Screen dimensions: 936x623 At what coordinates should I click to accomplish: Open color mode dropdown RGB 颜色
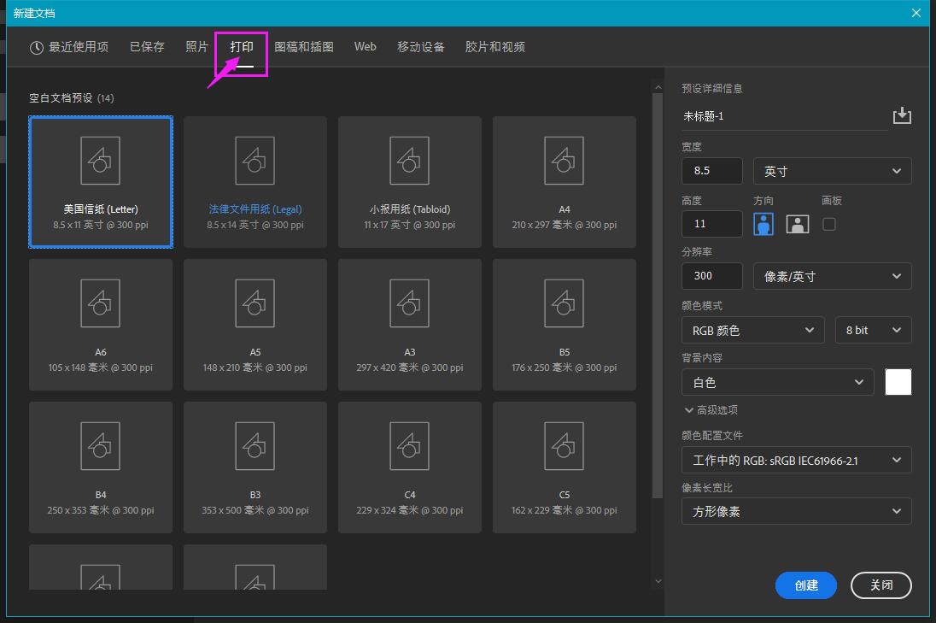(752, 330)
